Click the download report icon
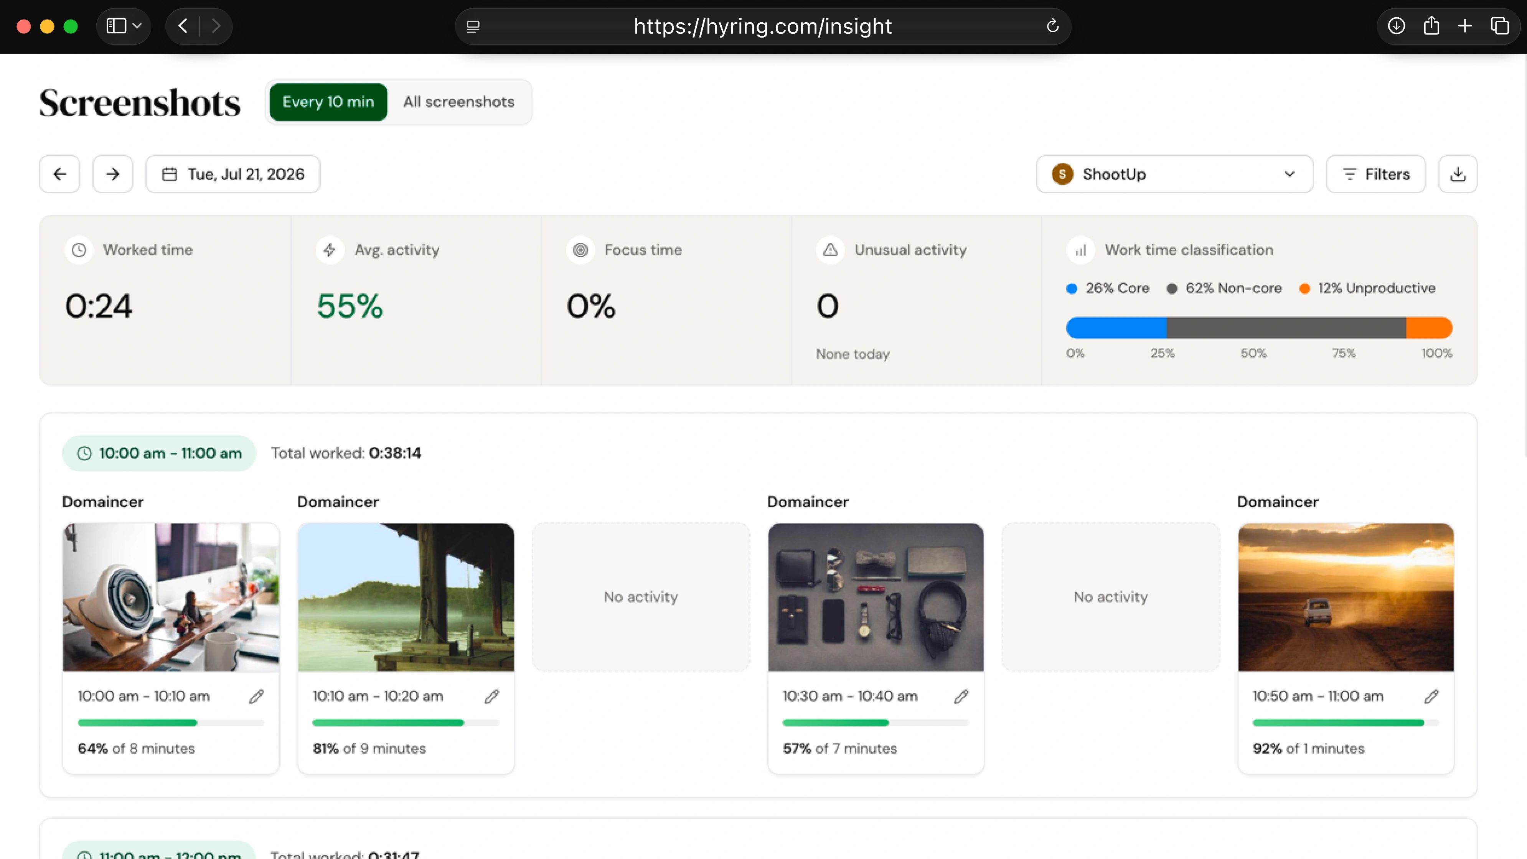The image size is (1527, 859). [x=1458, y=174]
